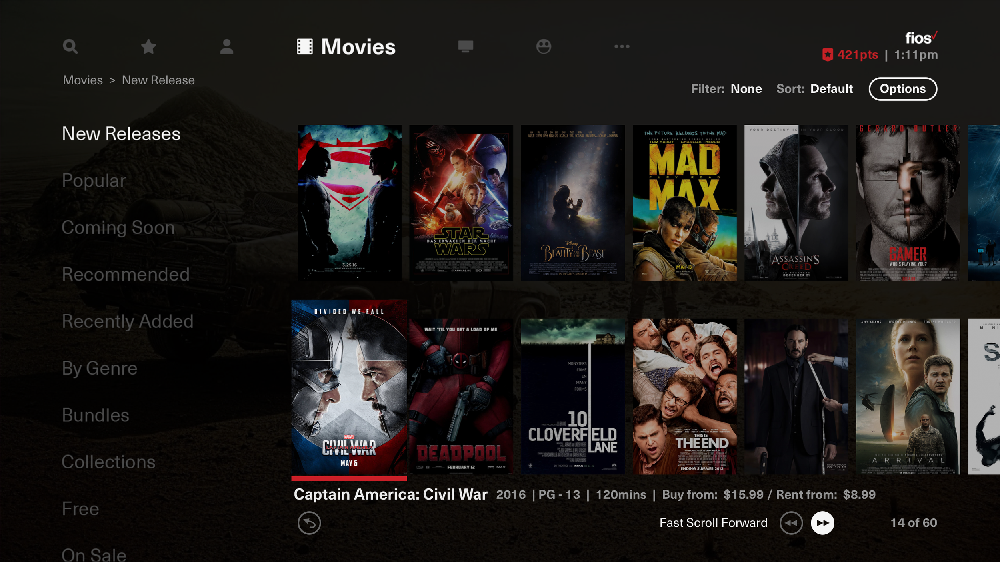Select Popular in sidebar
This screenshot has width=1000, height=562.
(94, 181)
